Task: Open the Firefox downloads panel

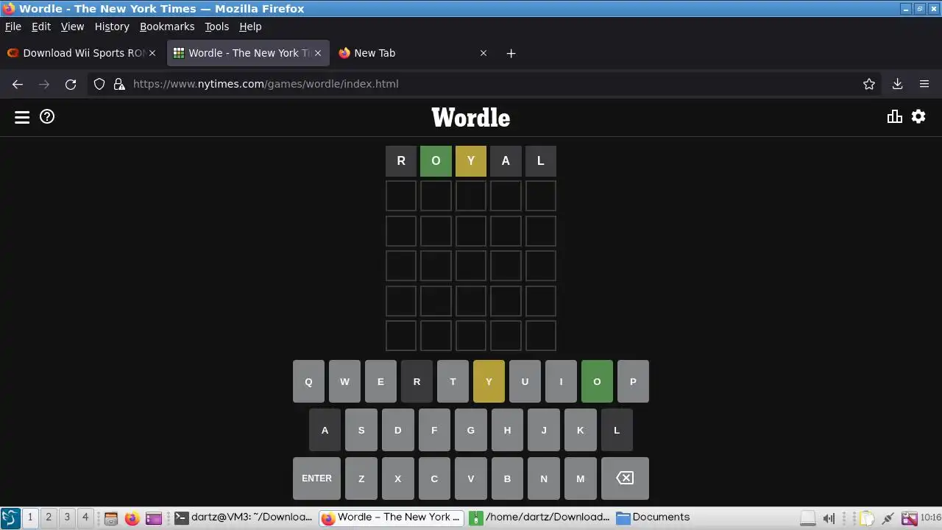Action: [x=897, y=84]
